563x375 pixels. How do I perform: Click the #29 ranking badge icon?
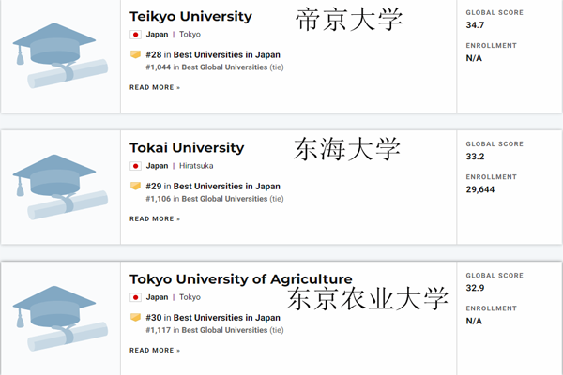(135, 186)
